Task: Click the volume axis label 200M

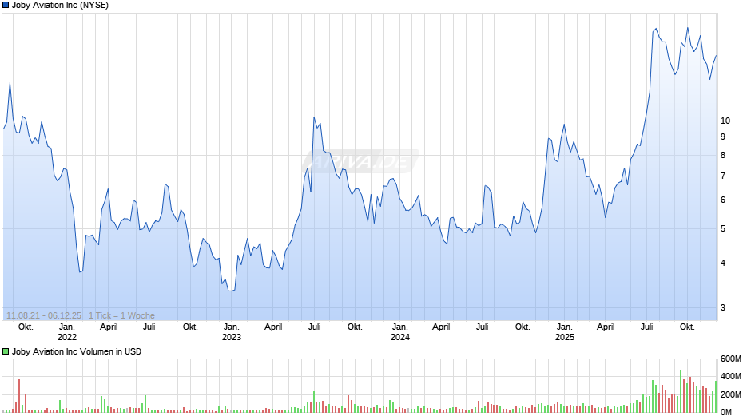Action: pyautogui.click(x=731, y=394)
